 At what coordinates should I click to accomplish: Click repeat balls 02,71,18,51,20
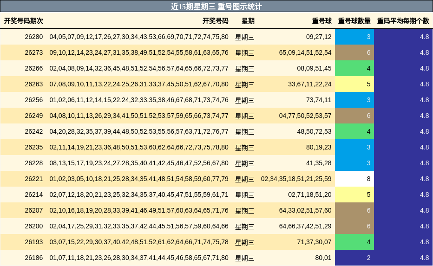point(310,195)
